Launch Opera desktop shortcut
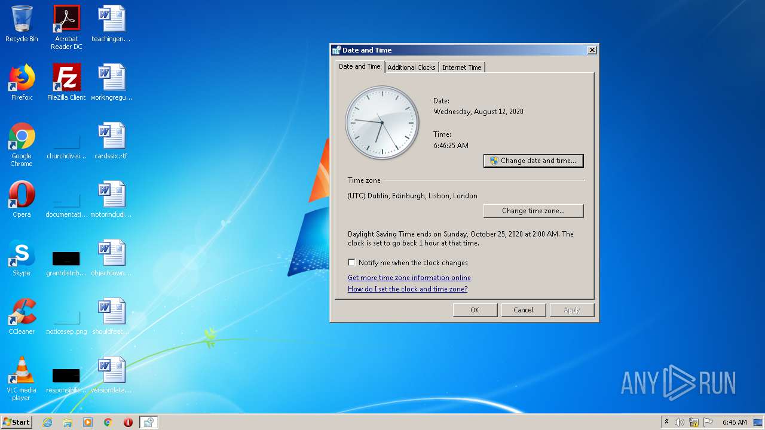 (x=22, y=199)
